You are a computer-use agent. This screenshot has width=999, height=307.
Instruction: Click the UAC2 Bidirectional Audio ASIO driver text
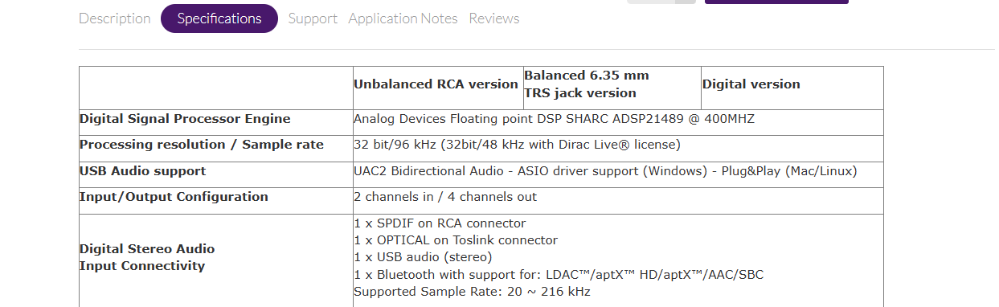pos(605,171)
